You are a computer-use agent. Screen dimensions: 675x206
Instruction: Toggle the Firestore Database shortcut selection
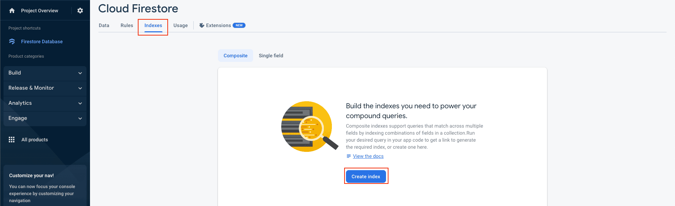click(42, 41)
